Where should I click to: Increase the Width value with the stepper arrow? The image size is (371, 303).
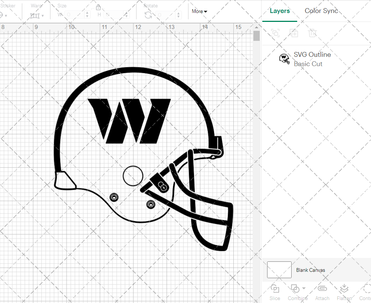(87, 13)
